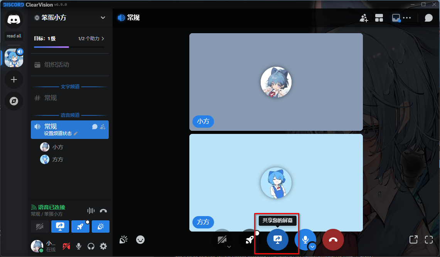Open the emoji reaction picker in the call bar
The image size is (440, 257).
140,240
